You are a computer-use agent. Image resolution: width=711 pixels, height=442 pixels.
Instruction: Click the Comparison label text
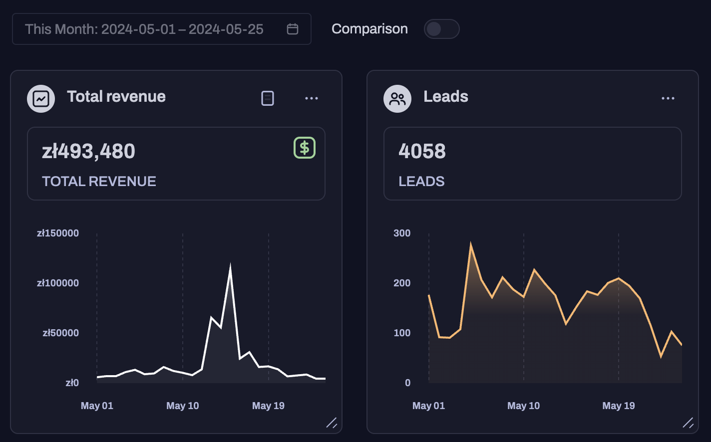coord(369,29)
